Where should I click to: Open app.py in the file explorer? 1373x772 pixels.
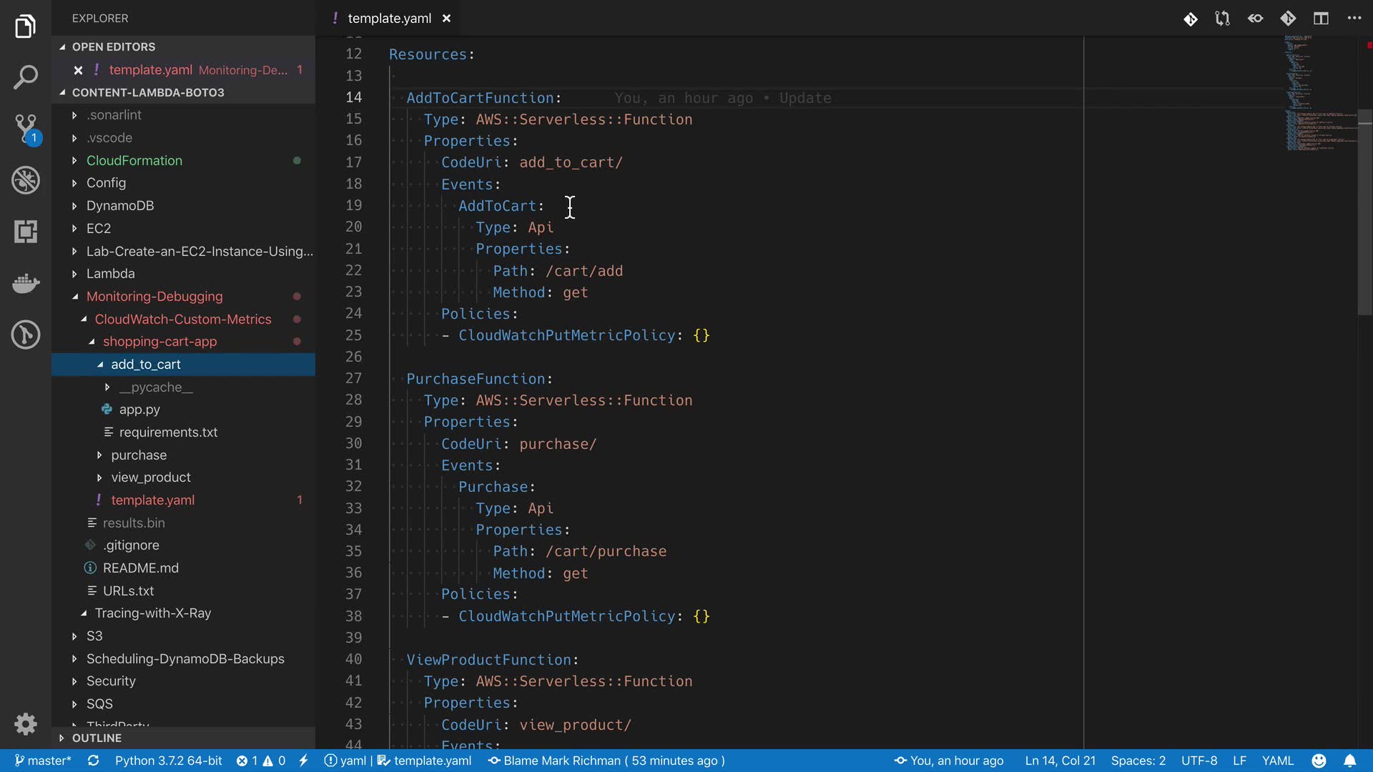click(139, 410)
